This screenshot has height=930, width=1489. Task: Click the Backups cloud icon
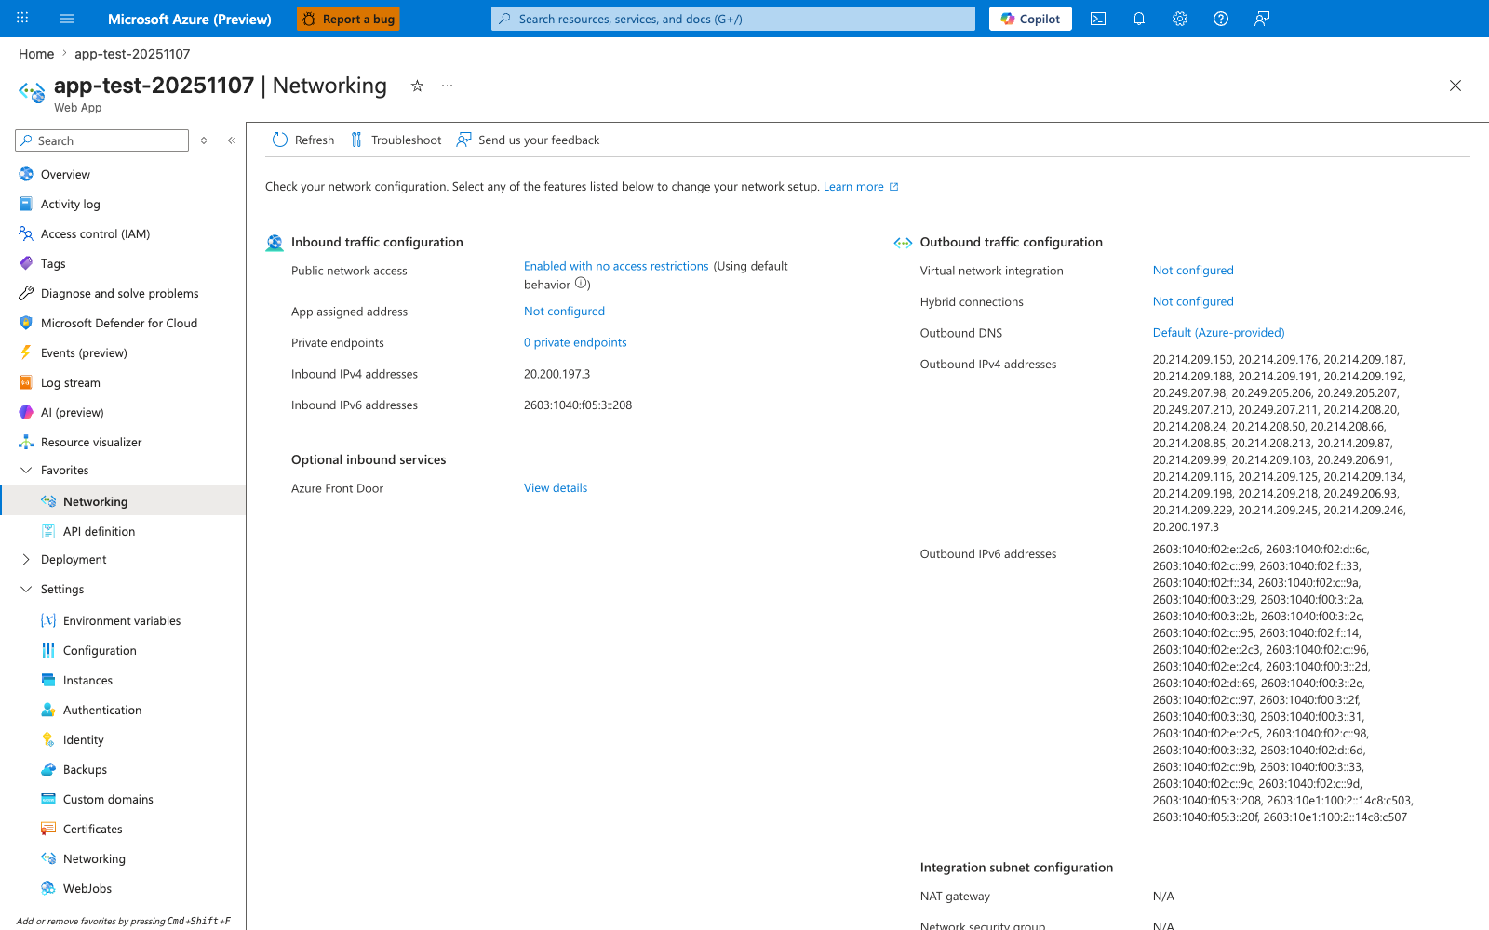point(48,769)
